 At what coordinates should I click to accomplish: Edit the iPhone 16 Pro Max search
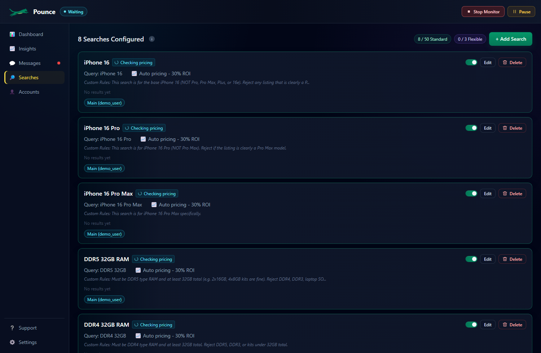point(488,193)
